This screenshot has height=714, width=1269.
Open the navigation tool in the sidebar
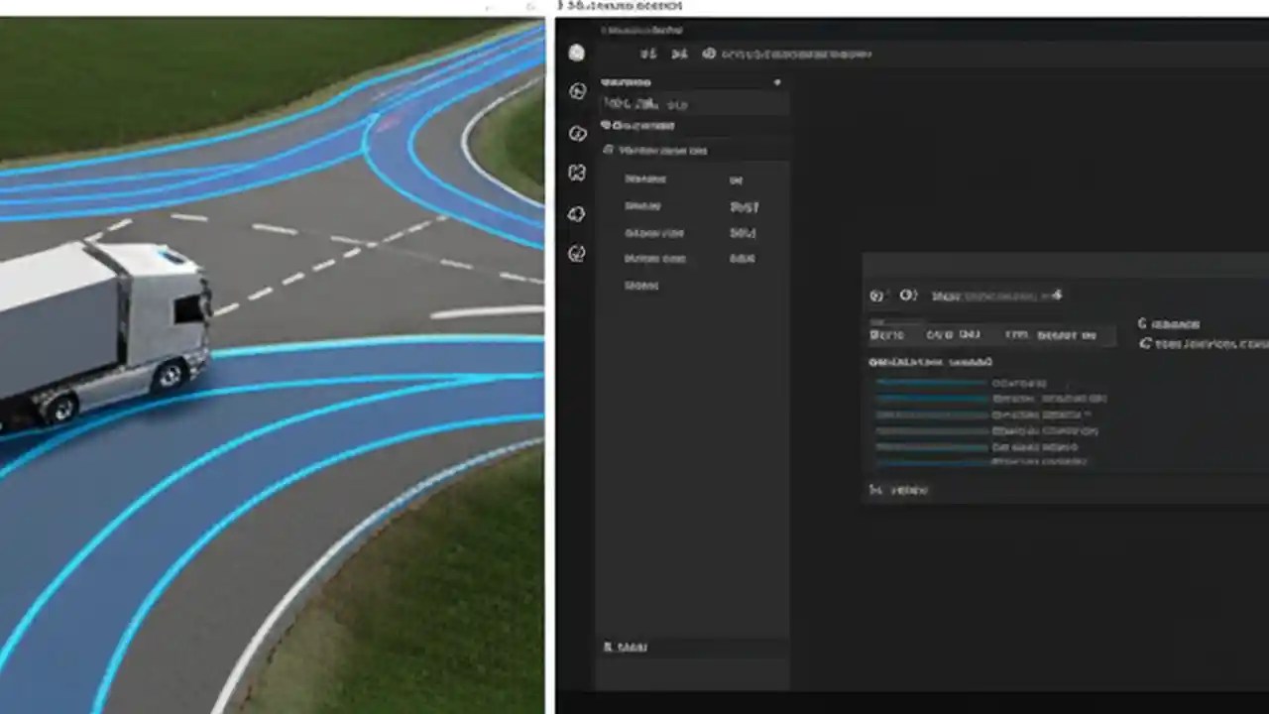(x=577, y=90)
